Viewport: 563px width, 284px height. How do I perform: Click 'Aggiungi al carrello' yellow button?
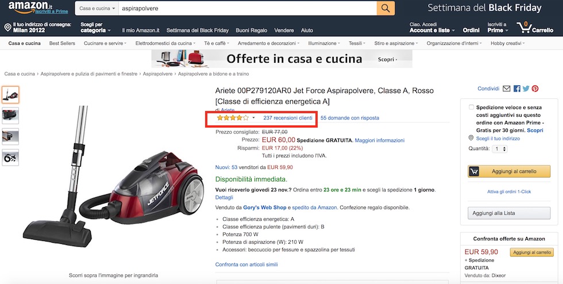point(510,171)
